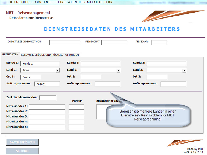Switch to the REISEDATEN tab
Screen dimensions: 207x155
point(10,55)
